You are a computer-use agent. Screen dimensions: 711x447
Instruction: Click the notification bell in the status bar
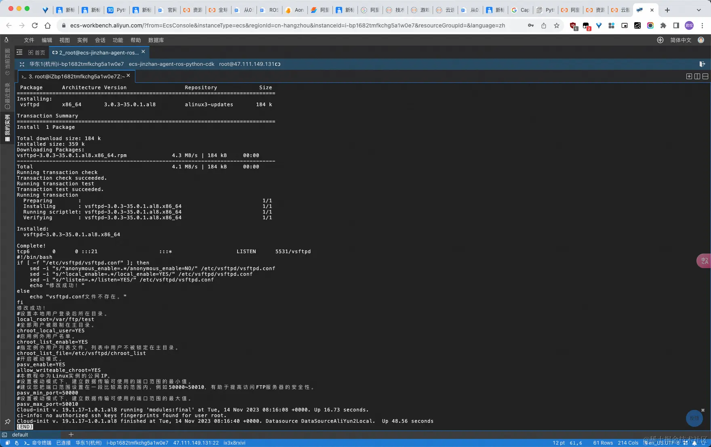694,443
